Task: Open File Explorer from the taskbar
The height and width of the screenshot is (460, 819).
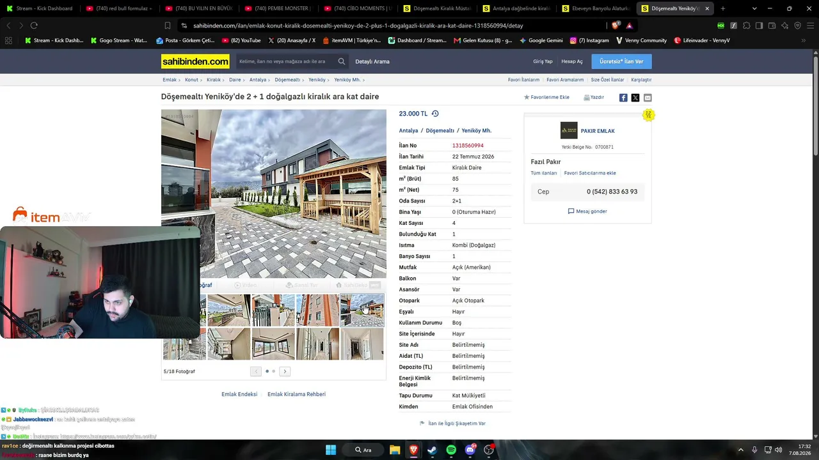Action: pos(395,450)
